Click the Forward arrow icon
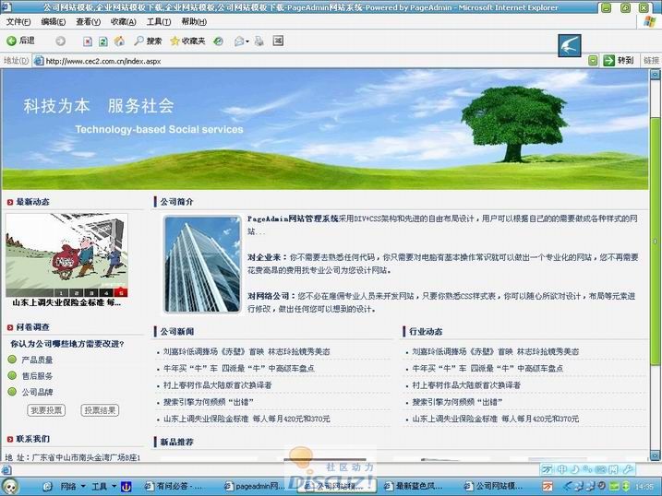 pos(61,41)
